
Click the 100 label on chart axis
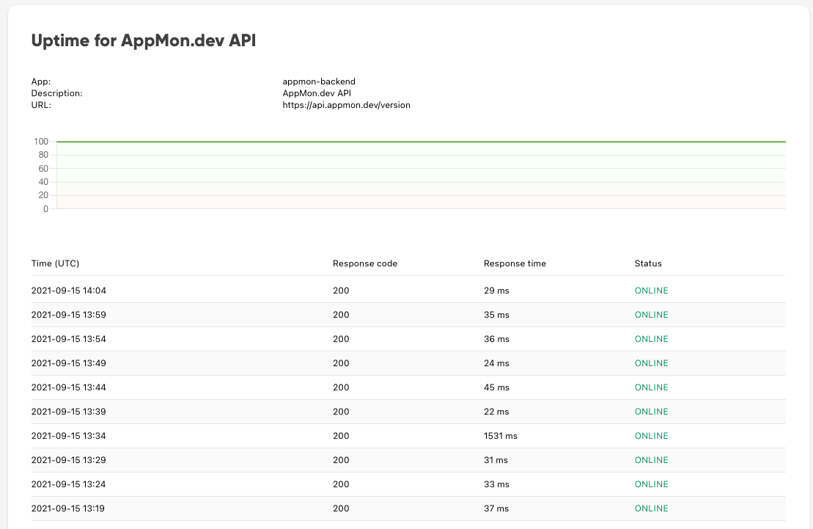(41, 141)
